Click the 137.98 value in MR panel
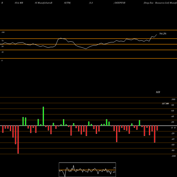The width and height of the screenshot is (177, 177). point(165,104)
